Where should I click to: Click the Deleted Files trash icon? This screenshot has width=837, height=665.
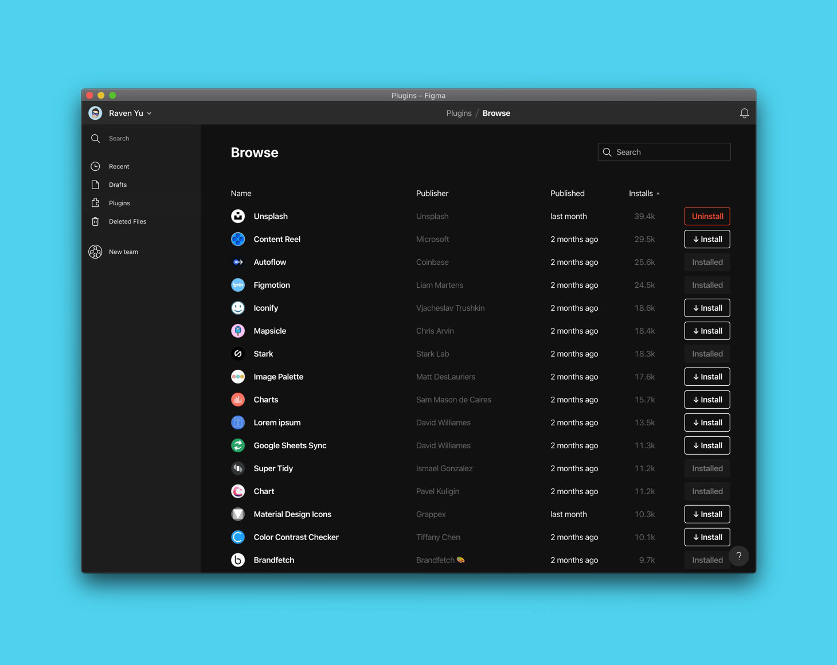pos(95,221)
